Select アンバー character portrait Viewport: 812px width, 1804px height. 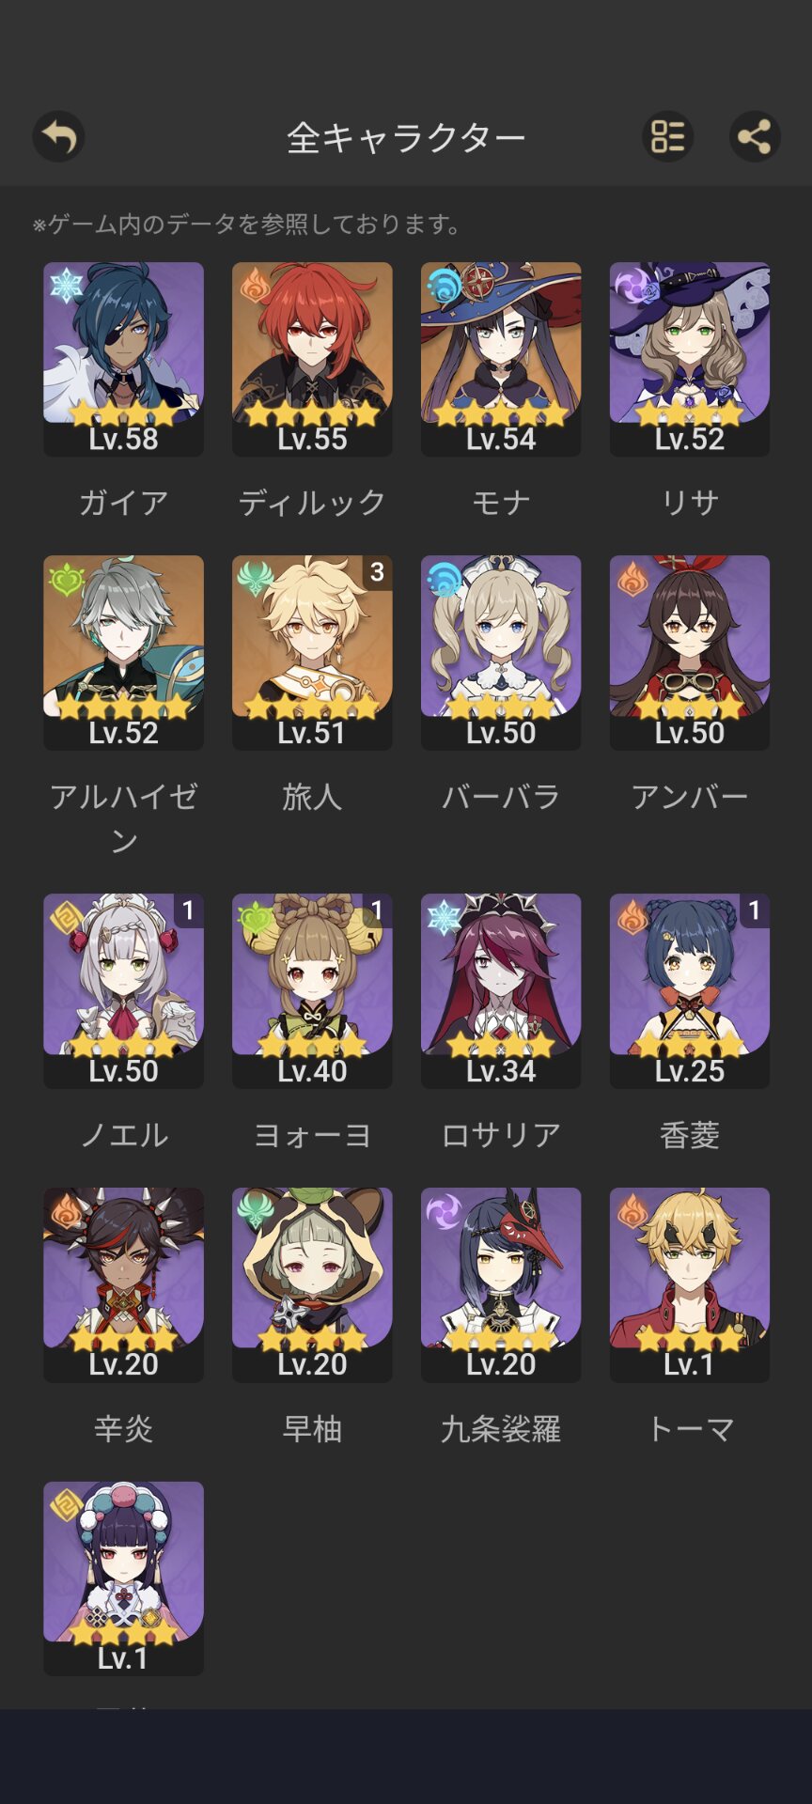point(690,652)
